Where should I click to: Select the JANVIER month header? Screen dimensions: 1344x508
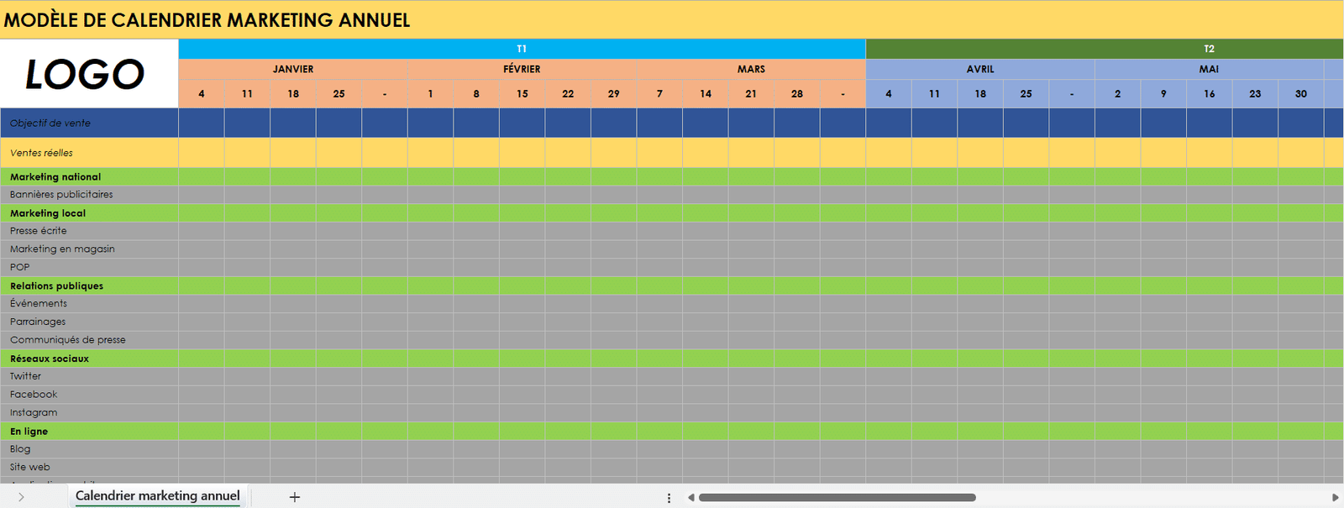click(x=293, y=69)
